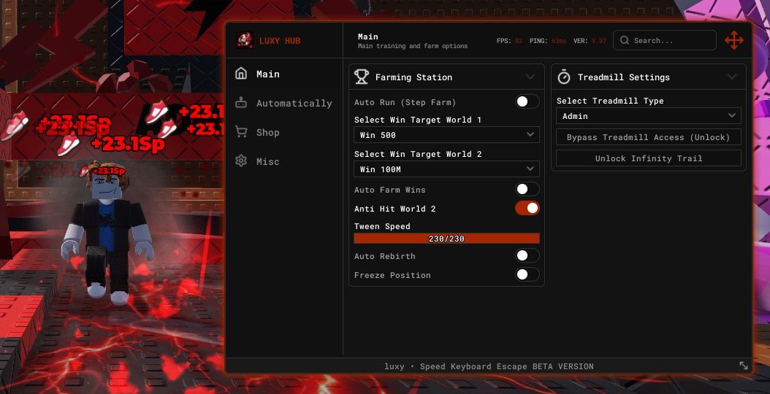Collapse the Treadmill Settings section chevron
The height and width of the screenshot is (394, 770).
coord(732,77)
